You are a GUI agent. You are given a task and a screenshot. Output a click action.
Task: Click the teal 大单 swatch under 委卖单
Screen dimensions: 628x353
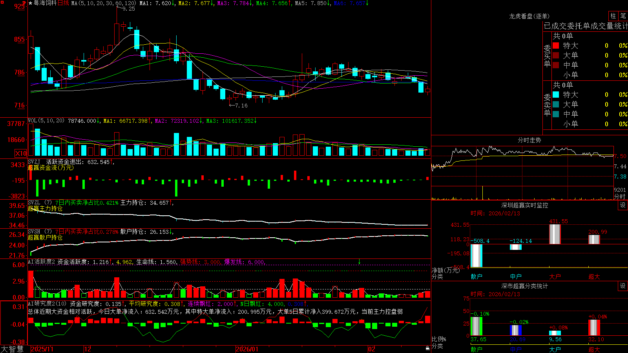(556, 104)
